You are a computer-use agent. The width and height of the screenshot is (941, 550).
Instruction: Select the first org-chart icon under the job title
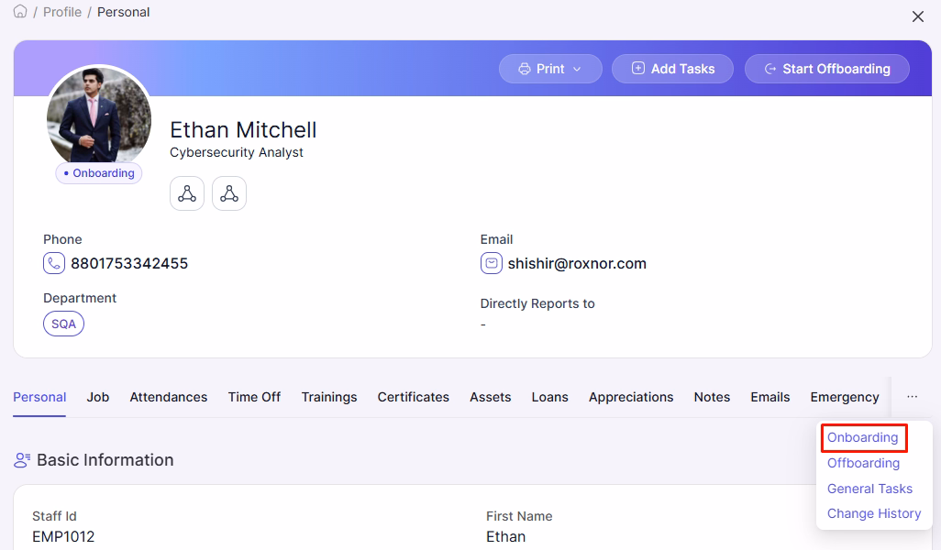click(186, 192)
